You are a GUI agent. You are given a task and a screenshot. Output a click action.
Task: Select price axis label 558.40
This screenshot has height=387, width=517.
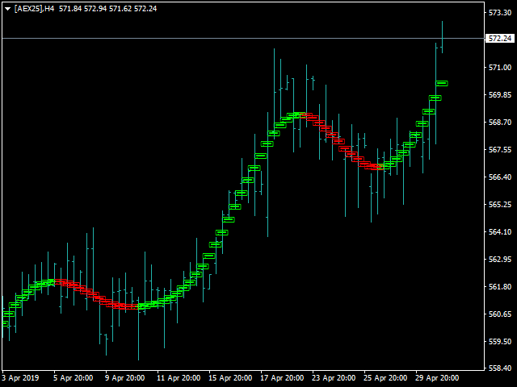[x=500, y=368]
